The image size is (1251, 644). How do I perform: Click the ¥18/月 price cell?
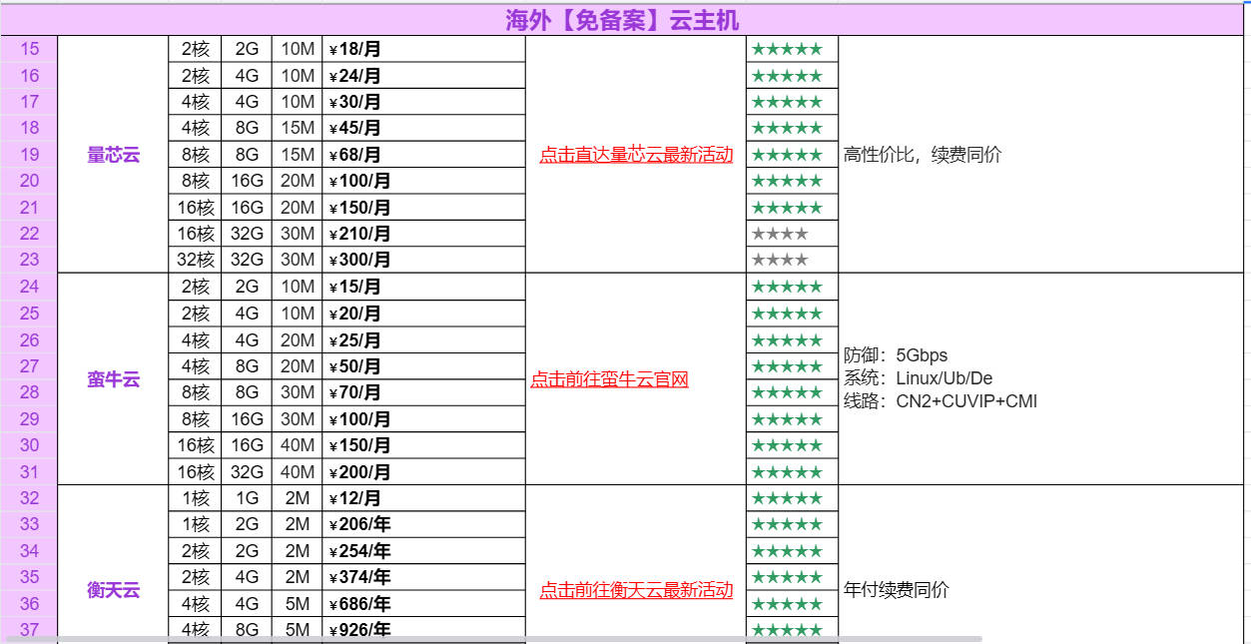[423, 49]
